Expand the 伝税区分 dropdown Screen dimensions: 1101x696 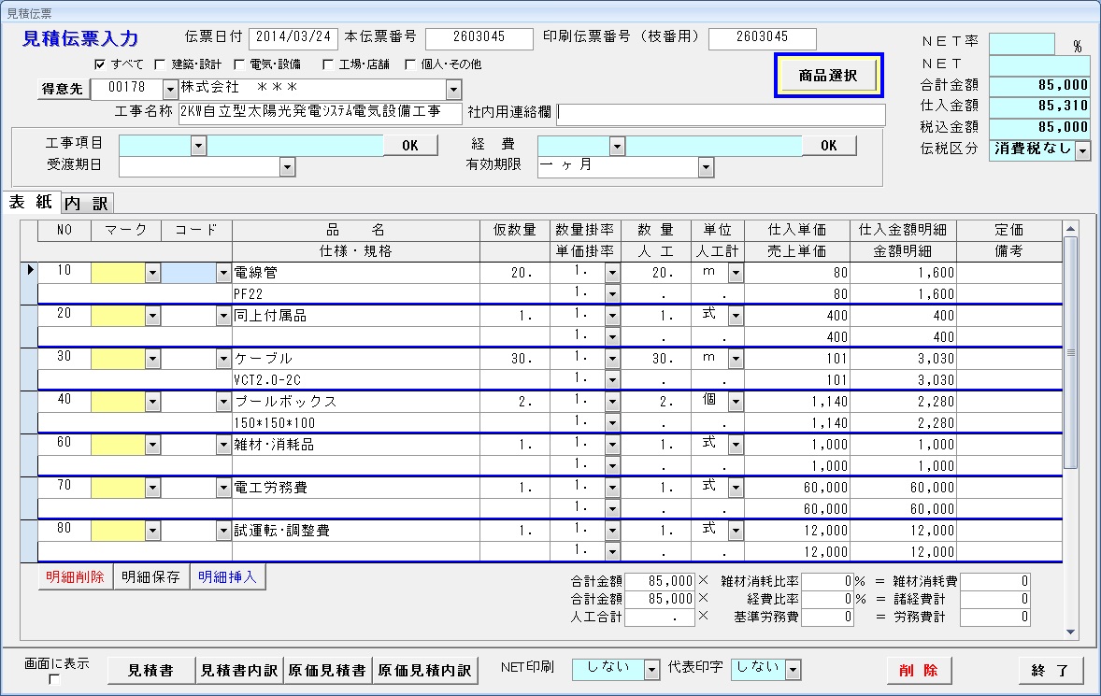pyautogui.click(x=1082, y=150)
